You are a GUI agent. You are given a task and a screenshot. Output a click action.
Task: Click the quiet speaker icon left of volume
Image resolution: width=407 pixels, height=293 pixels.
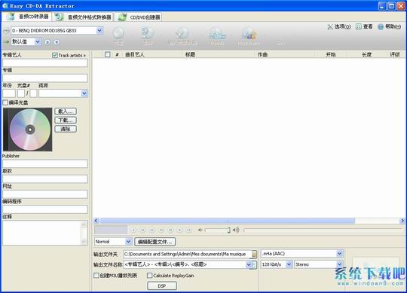point(200,230)
